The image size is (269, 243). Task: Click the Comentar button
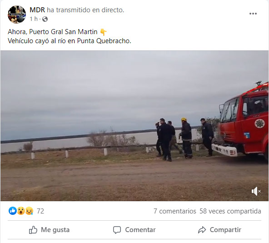pyautogui.click(x=134, y=230)
